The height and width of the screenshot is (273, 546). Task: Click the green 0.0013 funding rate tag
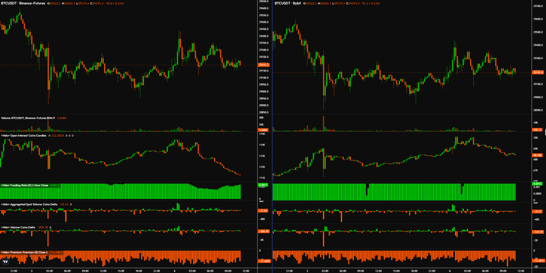click(x=538, y=184)
